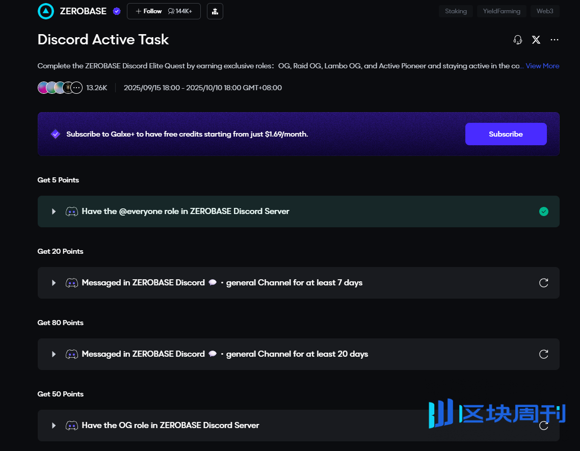The image size is (580, 451).
Task: Refresh the 7 days messaging task
Action: (544, 283)
